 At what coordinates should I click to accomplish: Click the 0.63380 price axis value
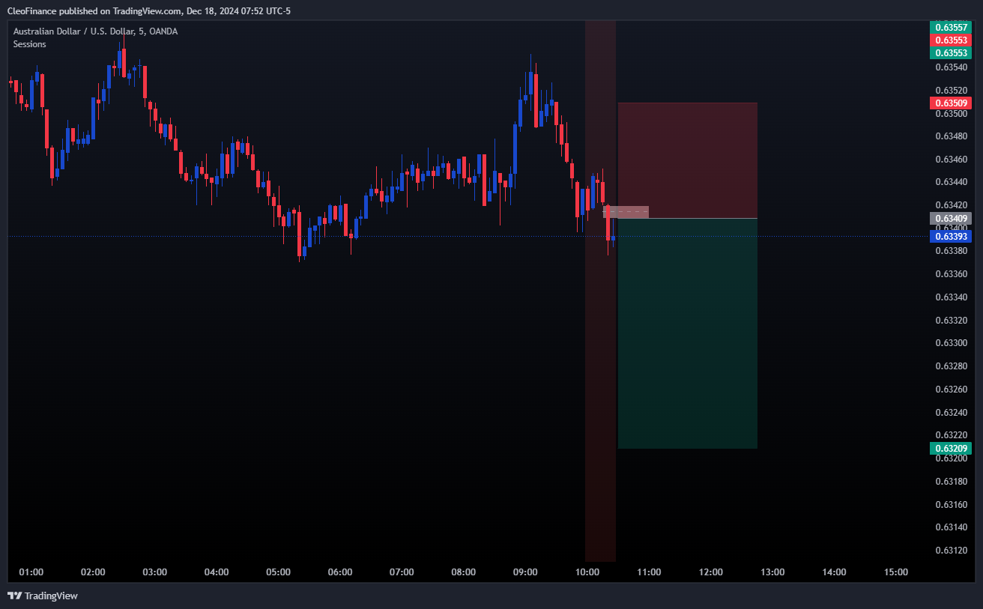click(x=952, y=251)
